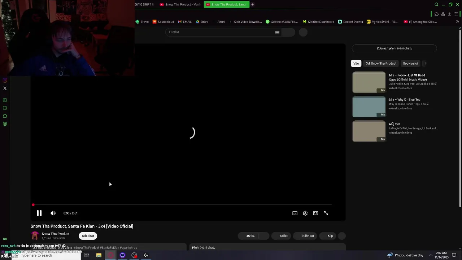Open the browser easy setup menu icon

(456, 14)
